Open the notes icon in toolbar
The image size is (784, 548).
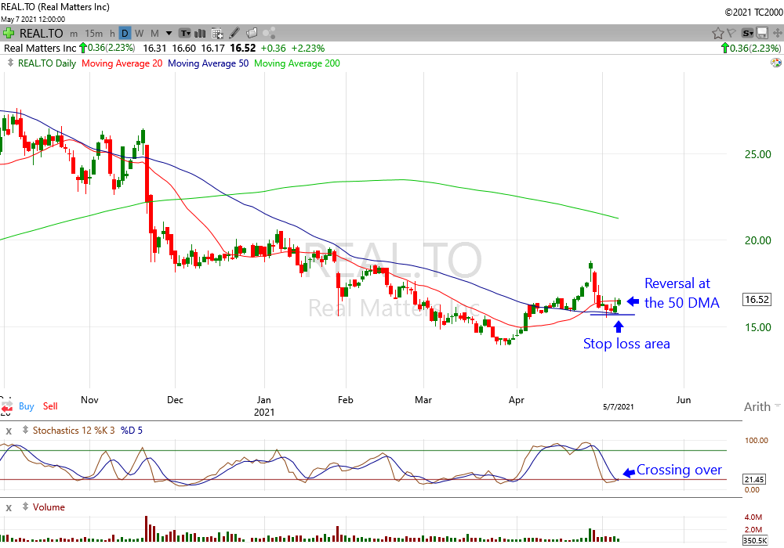[x=252, y=34]
